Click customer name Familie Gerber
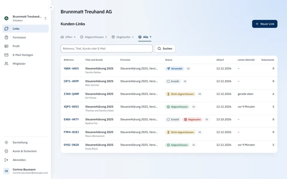The width and height of the screenshot is (287, 179). (x=93, y=72)
